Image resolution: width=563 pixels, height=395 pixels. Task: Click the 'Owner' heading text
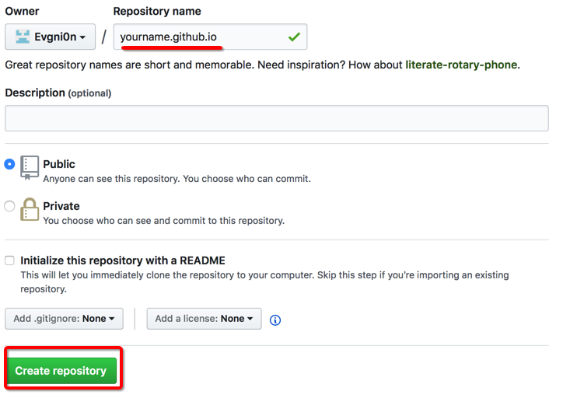(x=22, y=11)
